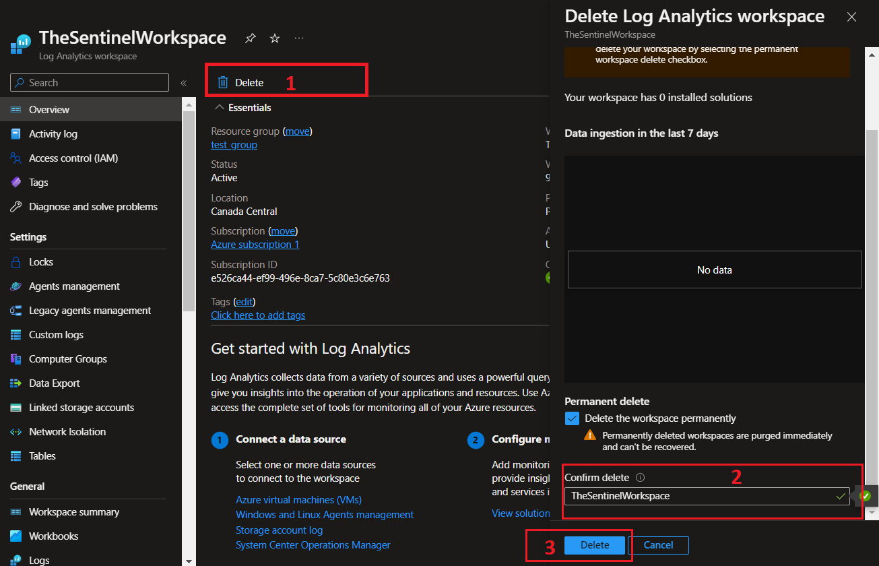The image size is (879, 566).
Task: Pin TheSentinelWorkspace to dashboard
Action: 250,38
